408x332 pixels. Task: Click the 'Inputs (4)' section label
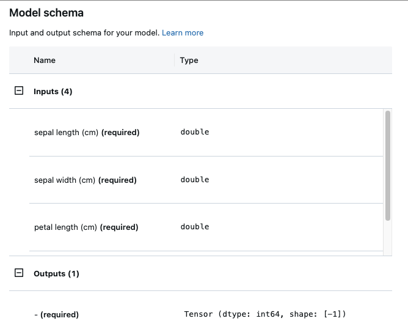tap(53, 91)
